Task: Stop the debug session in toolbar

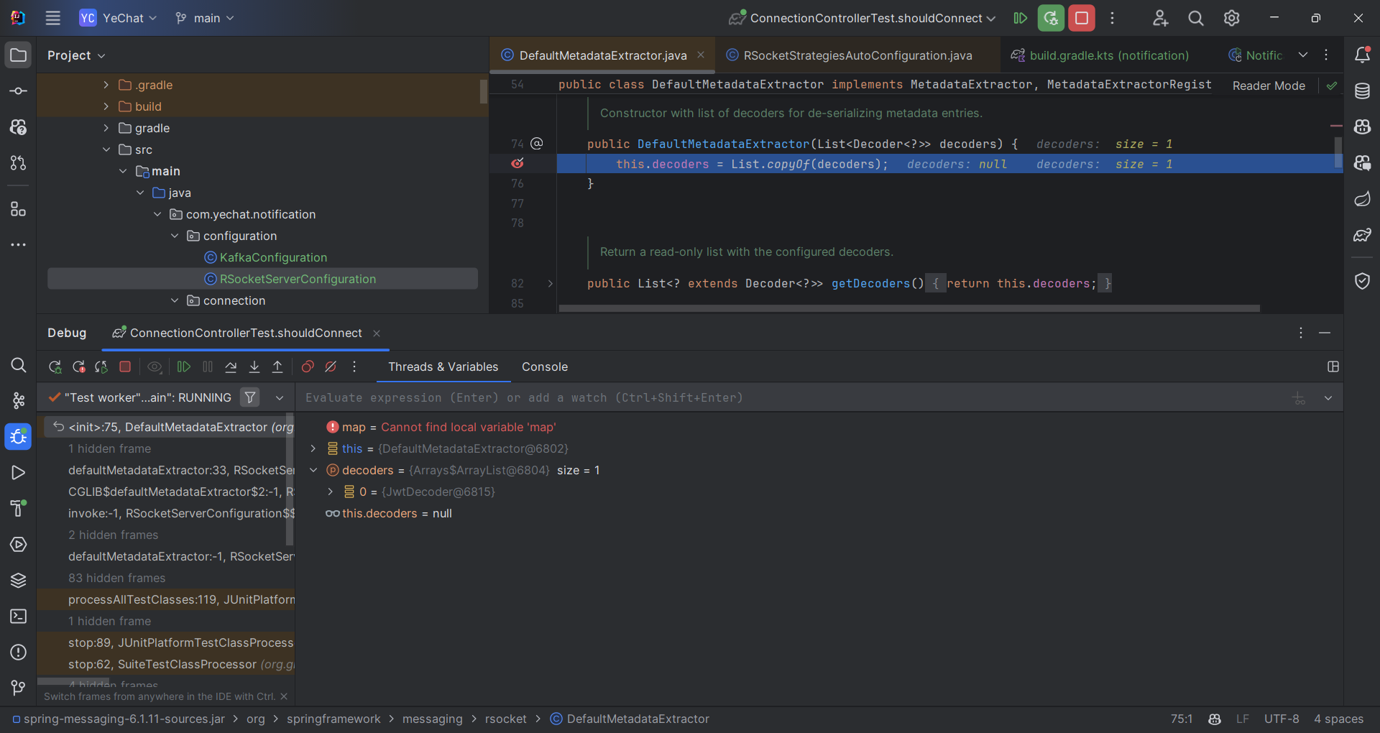Action: tap(125, 367)
